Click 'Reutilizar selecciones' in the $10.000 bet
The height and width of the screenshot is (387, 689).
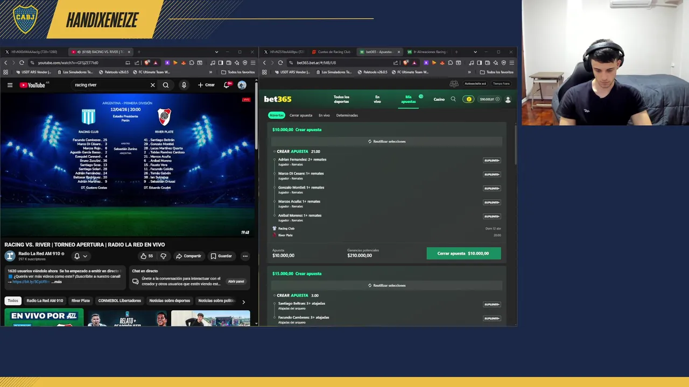[387, 141]
